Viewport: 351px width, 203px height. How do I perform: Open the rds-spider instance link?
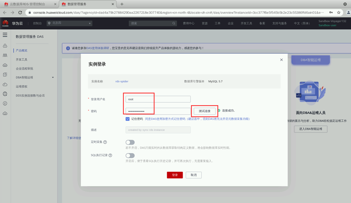tap(122, 81)
